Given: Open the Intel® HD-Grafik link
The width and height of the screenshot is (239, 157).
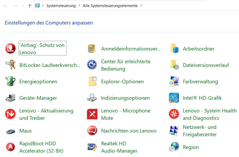Looking at the screenshot, I should click(x=202, y=98).
